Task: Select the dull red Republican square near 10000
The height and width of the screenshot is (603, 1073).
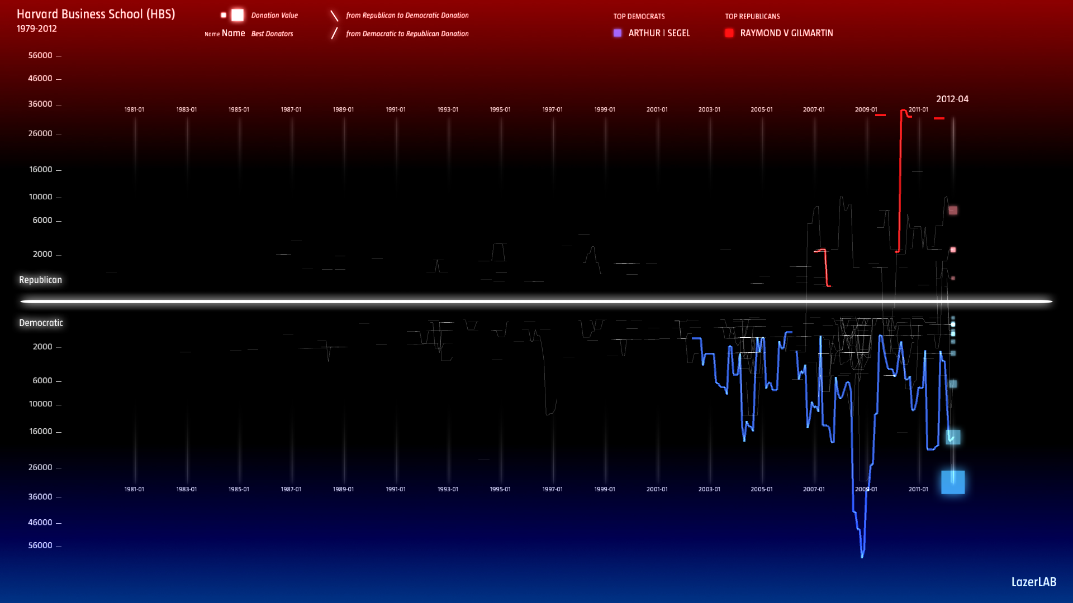Action: 953,210
